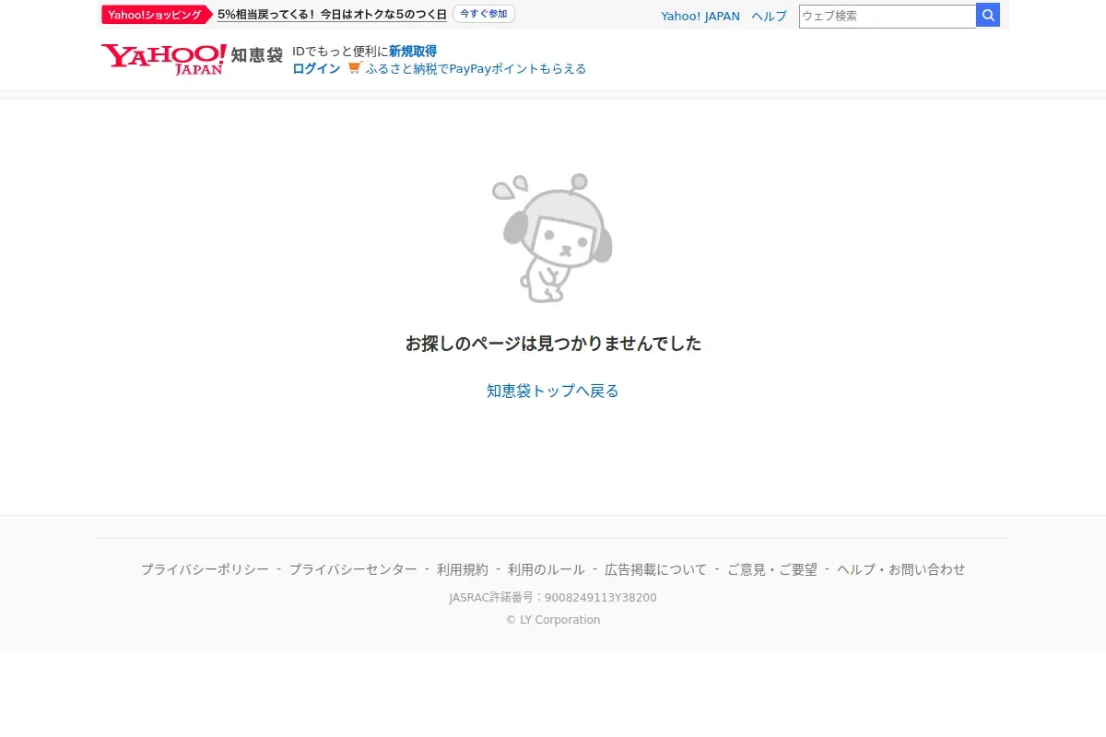
Task: Open the プライバシーポリシー footer link
Action: (205, 569)
